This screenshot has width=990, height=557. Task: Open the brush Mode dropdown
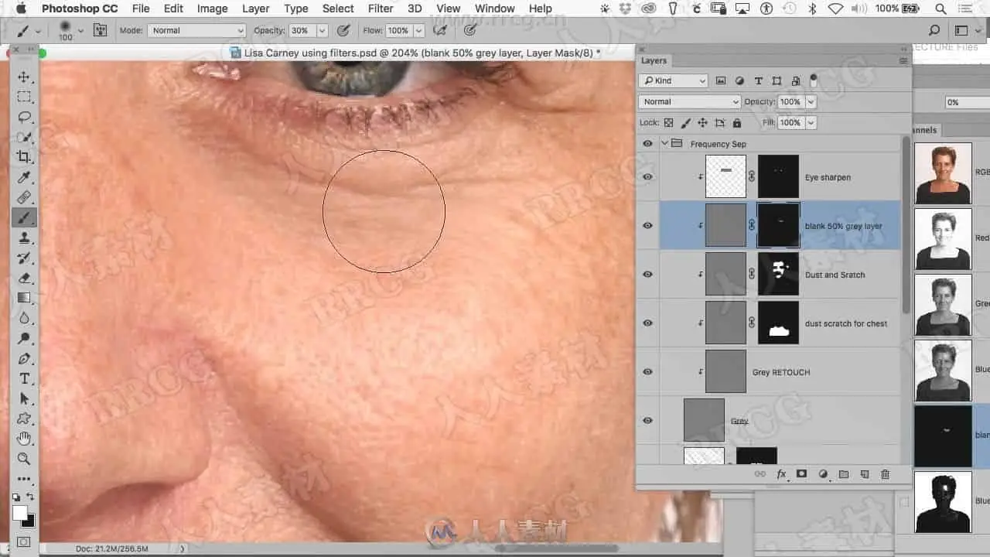[196, 31]
